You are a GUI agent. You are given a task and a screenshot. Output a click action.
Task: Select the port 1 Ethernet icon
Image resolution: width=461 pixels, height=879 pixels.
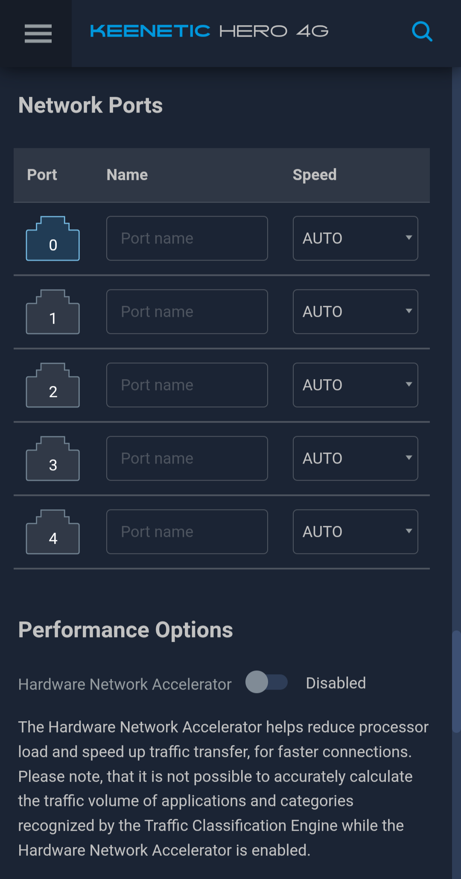click(x=53, y=312)
